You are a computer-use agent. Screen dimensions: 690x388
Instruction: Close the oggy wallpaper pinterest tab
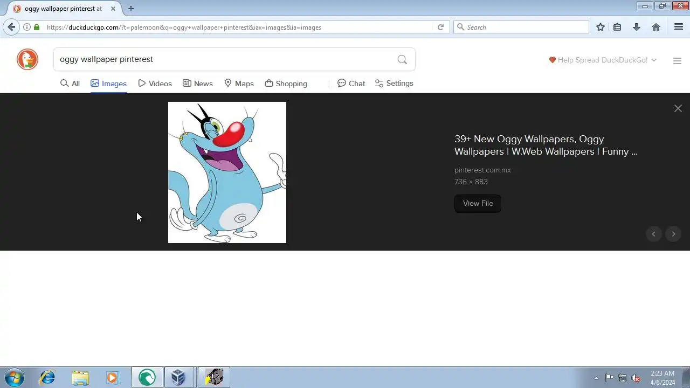coord(113,9)
